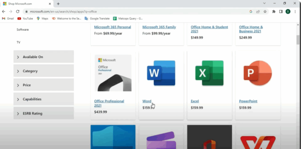
Task: Expand the Capabilities filter
Action: [44, 99]
